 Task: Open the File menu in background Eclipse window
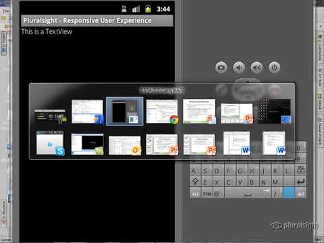click(x=5, y=11)
